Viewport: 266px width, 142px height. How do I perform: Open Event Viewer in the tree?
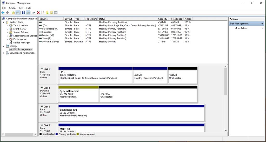[x=19, y=29]
